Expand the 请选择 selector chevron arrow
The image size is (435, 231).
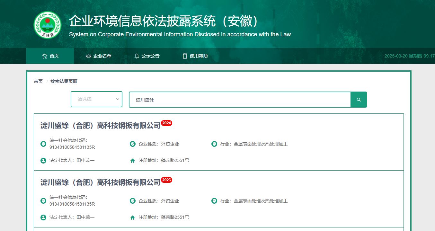(117, 99)
